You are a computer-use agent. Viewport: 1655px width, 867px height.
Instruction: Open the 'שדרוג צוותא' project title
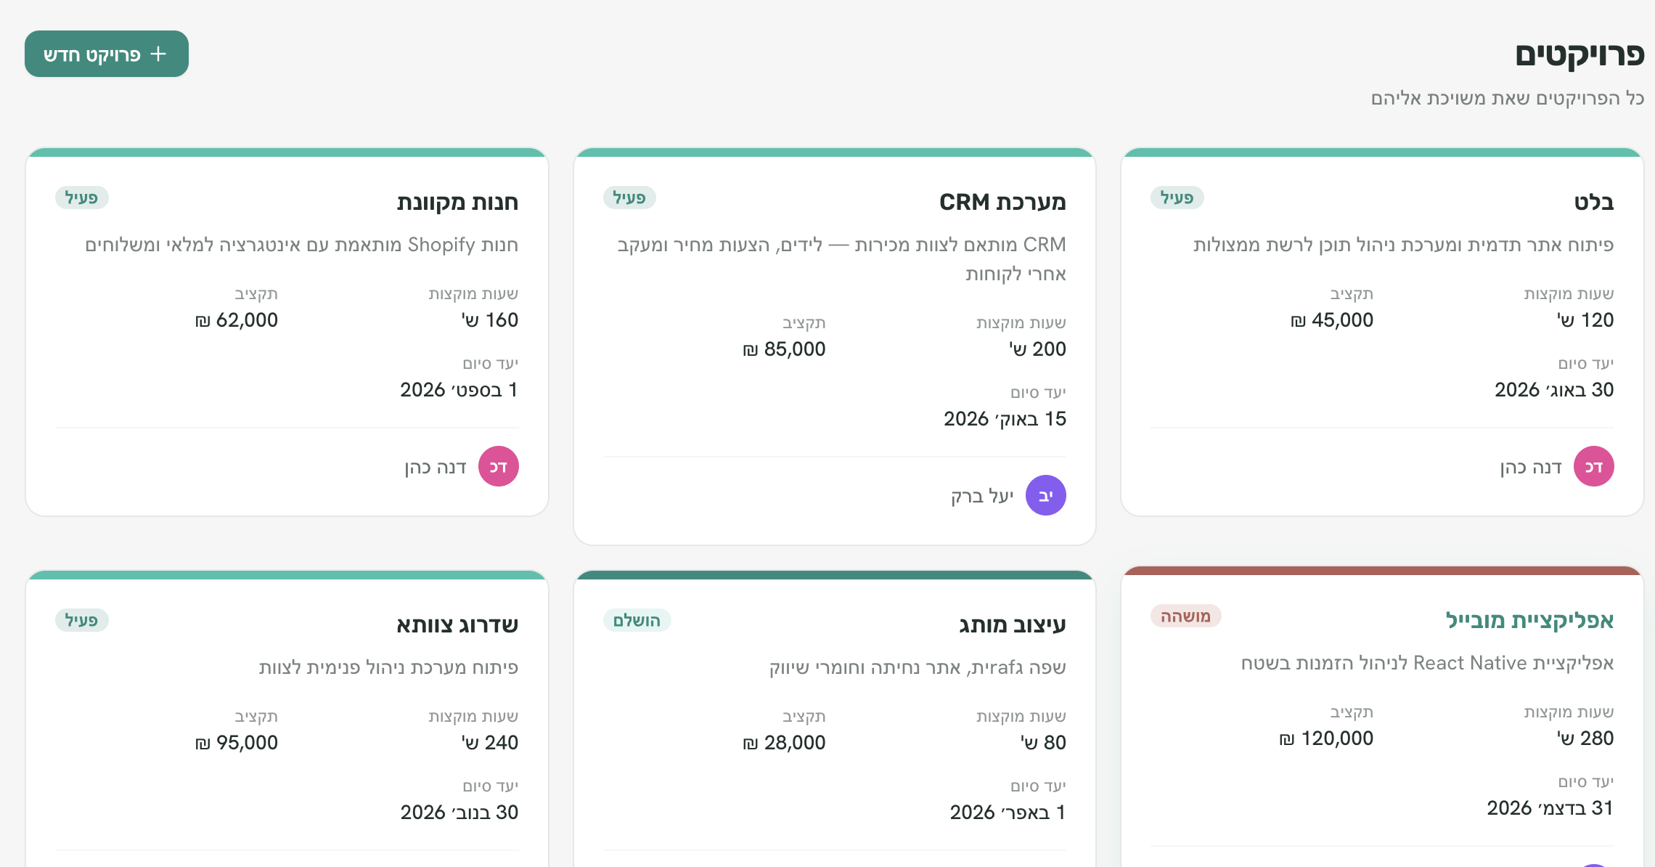(457, 624)
